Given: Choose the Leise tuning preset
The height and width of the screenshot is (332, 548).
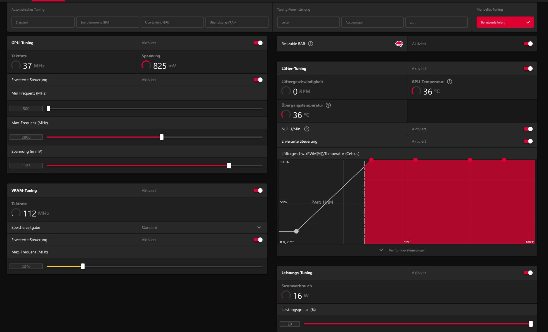Looking at the screenshot, I should coord(308,22).
